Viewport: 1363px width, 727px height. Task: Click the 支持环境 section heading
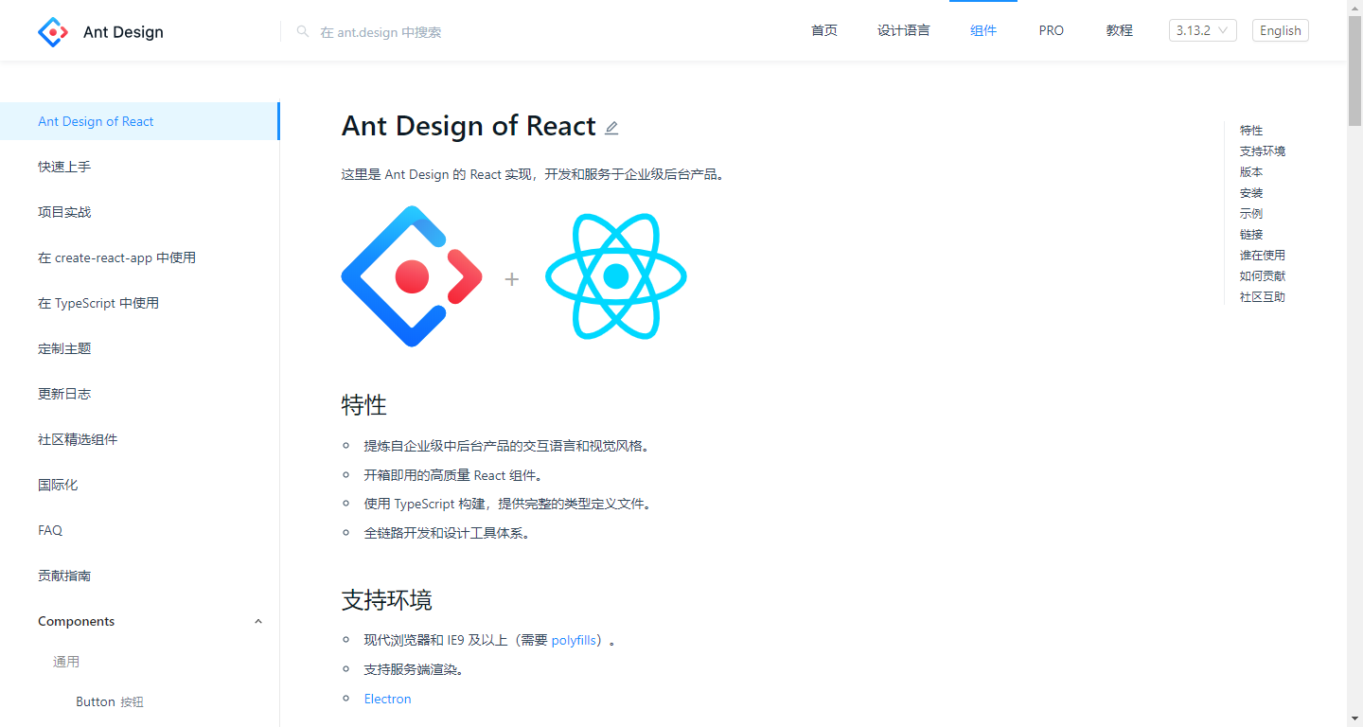click(x=387, y=600)
